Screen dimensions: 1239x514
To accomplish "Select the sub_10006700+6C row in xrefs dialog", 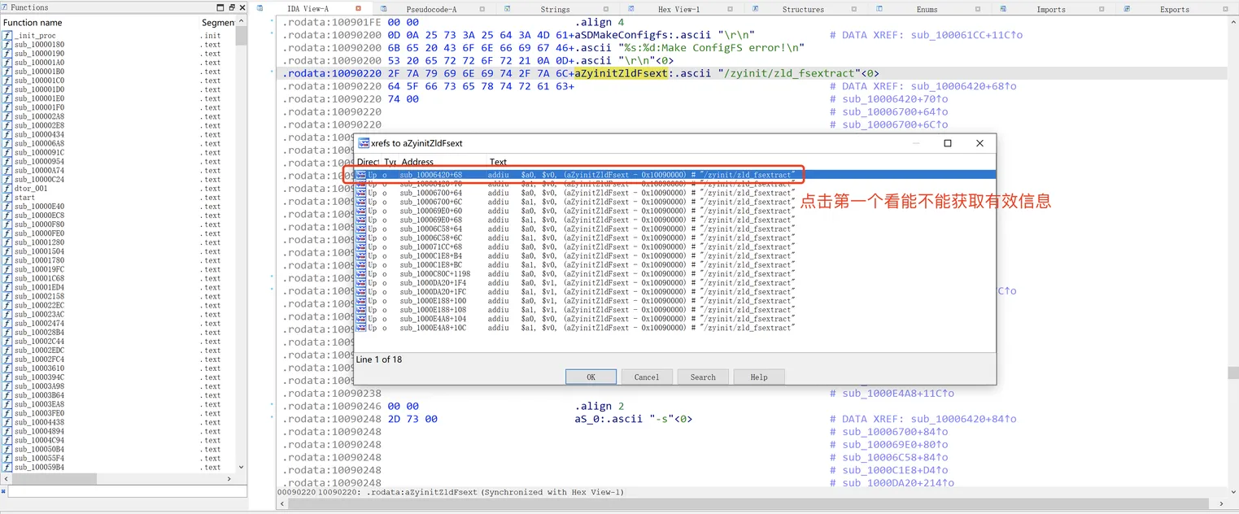I will tap(675, 202).
